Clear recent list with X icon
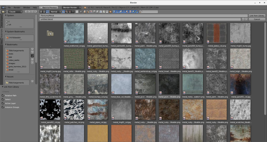The width and height of the screenshot is (267, 142). (x=32, y=81)
